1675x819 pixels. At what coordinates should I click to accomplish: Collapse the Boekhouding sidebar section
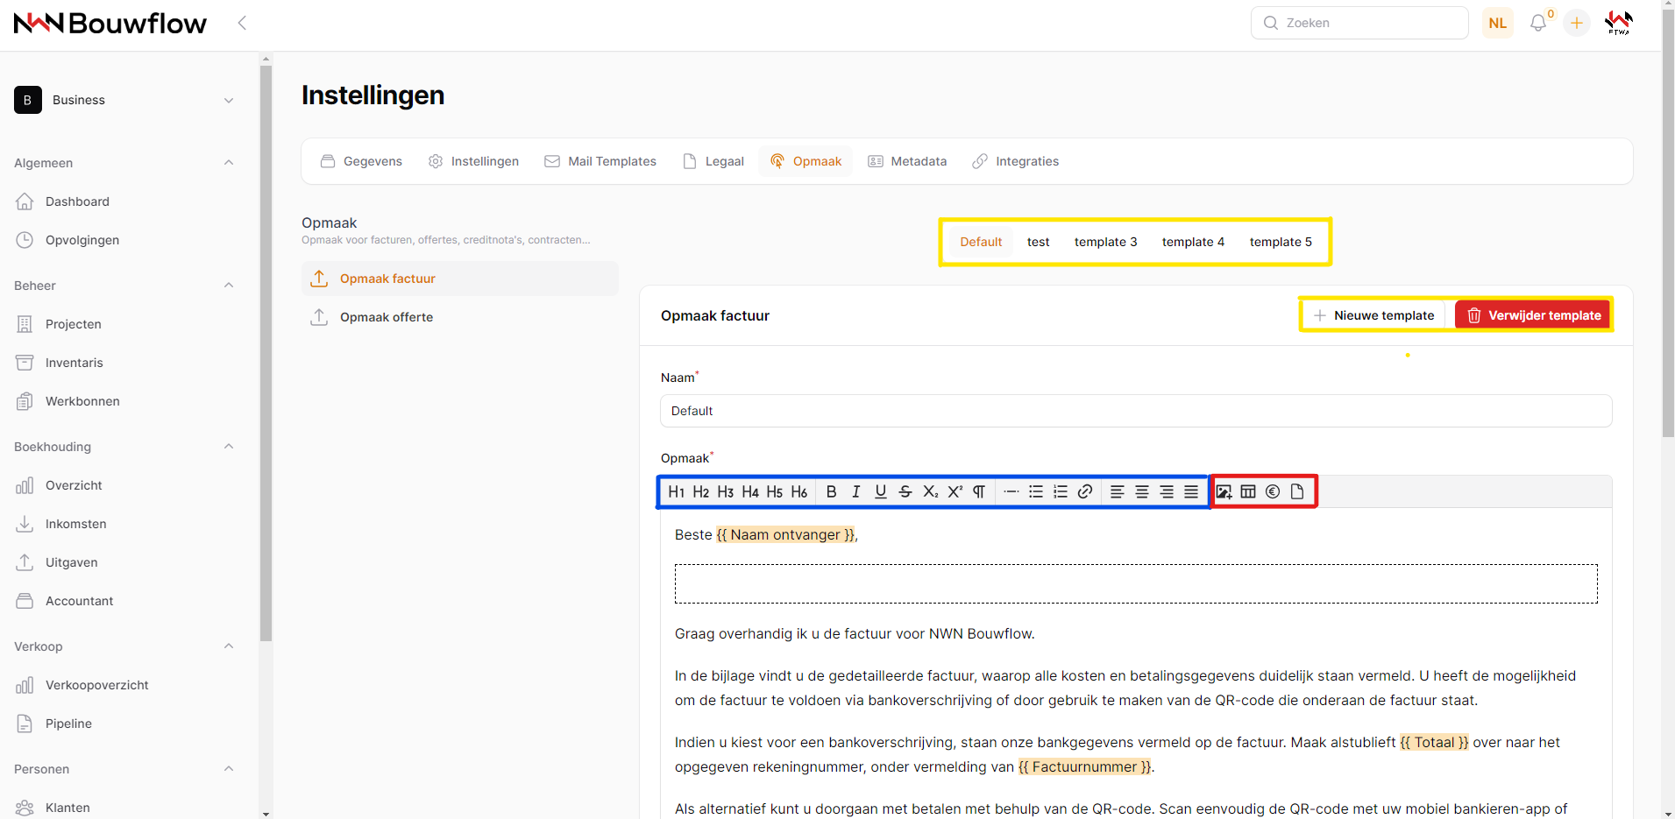[x=229, y=447]
